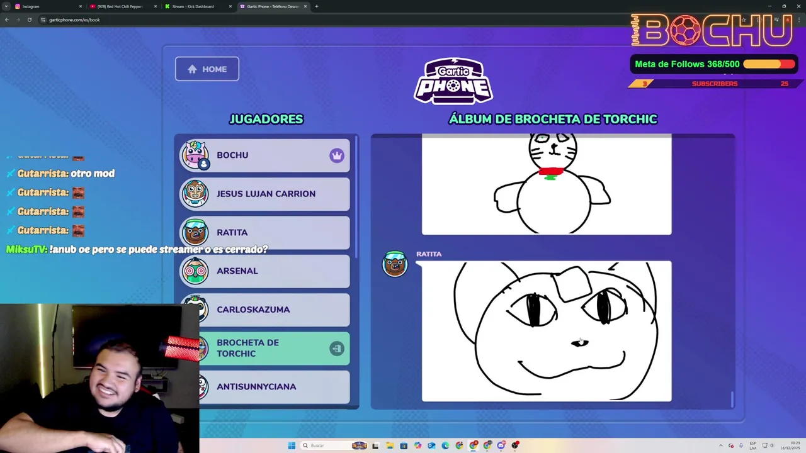Screen dimensions: 806x453
Task: Click the garticphone.com address bar
Action: (x=378, y=20)
